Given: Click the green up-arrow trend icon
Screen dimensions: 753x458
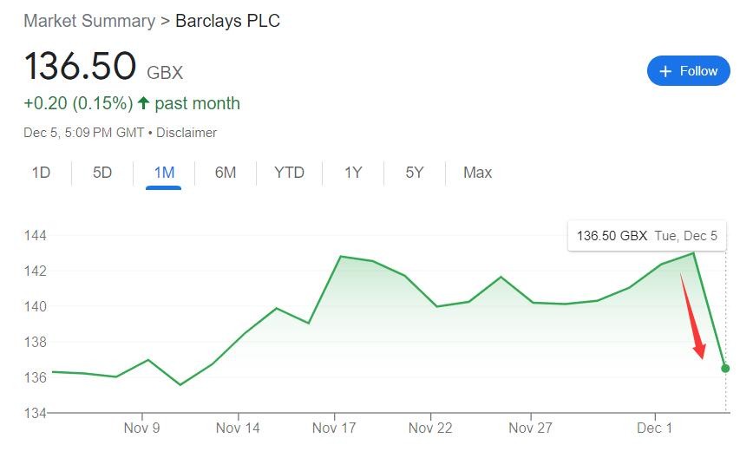Looking at the screenshot, I should tap(144, 103).
